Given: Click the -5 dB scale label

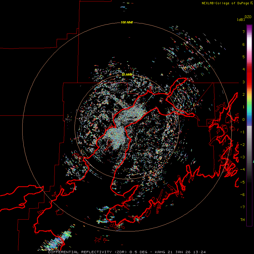Looking at the screenshot, I should pyautogui.click(x=242, y=182).
